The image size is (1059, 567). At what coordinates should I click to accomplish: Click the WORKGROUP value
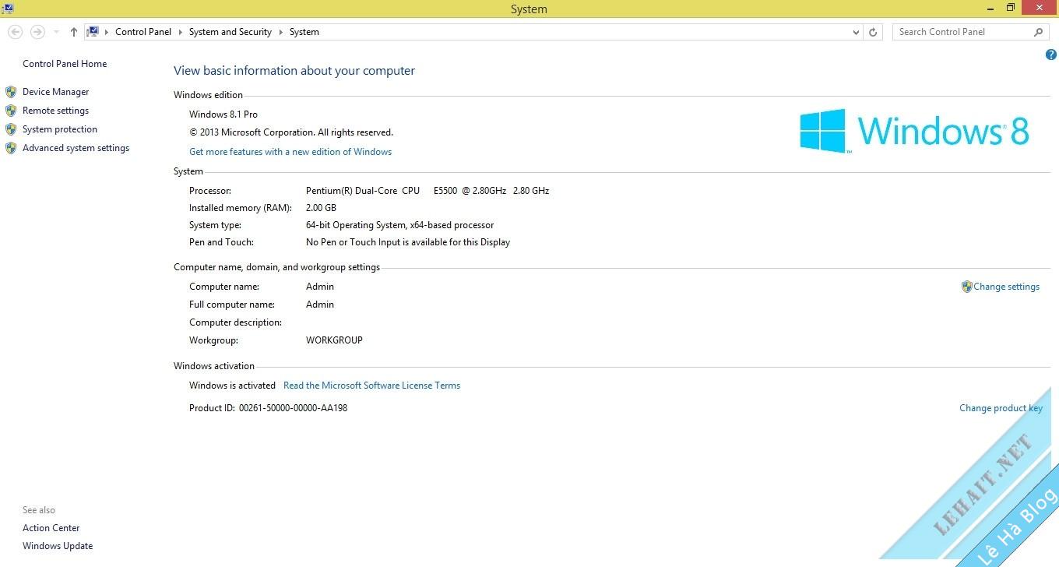coord(334,340)
